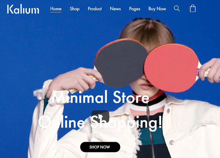The width and height of the screenshot is (220, 158).
Task: Open the Product menu
Action: (x=95, y=9)
